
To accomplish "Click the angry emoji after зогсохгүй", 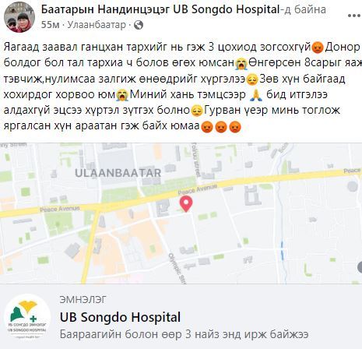I will pyautogui.click(x=318, y=48).
